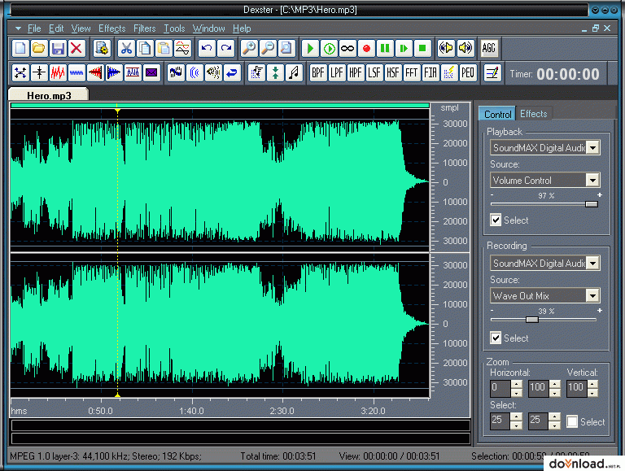Click the minus at recording slider start
625x471 pixels.
(x=492, y=310)
